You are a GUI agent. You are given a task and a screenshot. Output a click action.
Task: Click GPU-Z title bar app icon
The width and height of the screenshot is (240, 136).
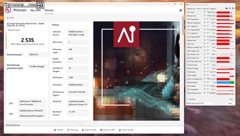[x=187, y=5]
